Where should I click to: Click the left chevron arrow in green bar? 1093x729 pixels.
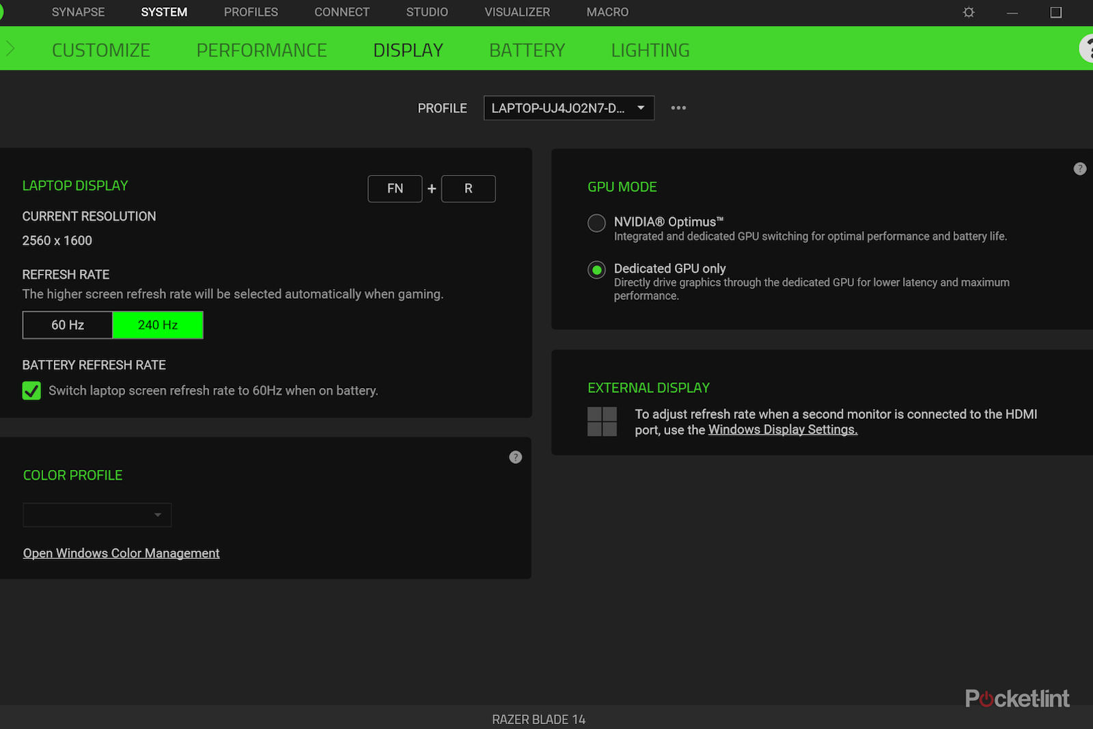point(10,49)
